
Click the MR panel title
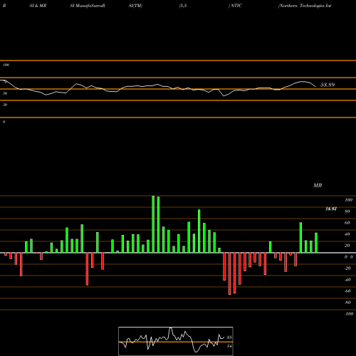tap(318, 185)
